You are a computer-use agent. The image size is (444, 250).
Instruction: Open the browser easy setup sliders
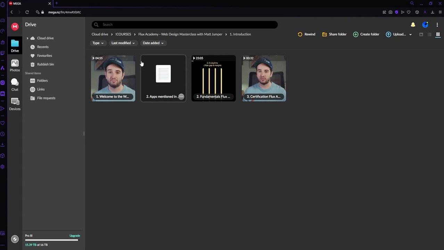click(x=440, y=12)
